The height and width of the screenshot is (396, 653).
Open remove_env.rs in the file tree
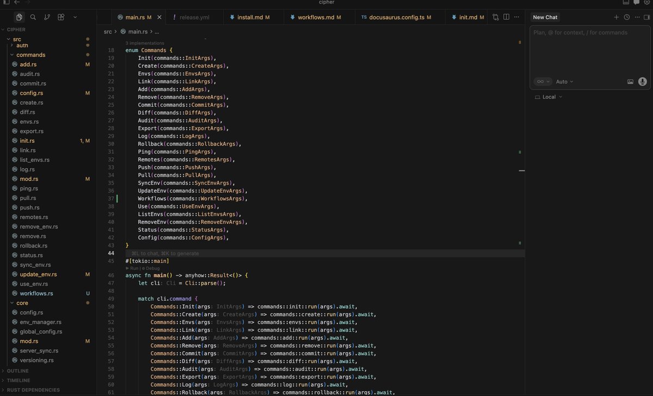pos(39,227)
